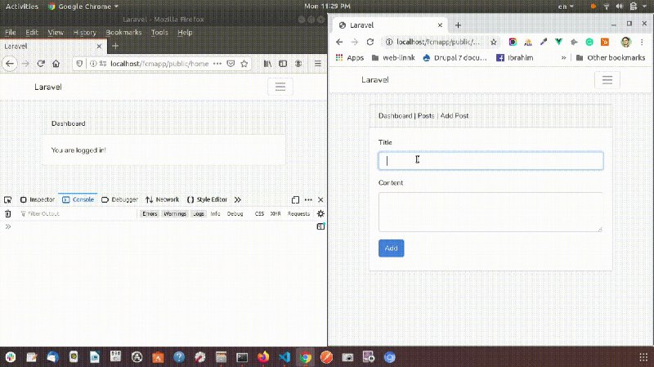Image resolution: width=654 pixels, height=367 pixels.
Task: Bookmark this page with Firefox's star icon
Action: pos(244,64)
